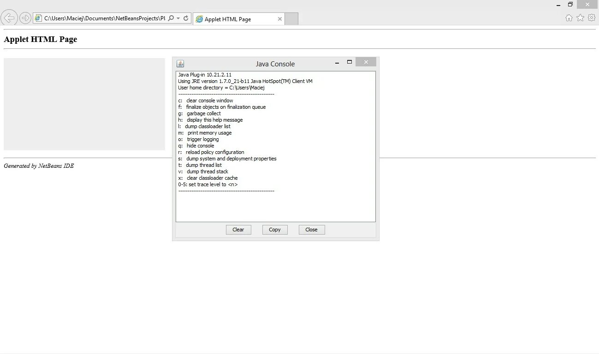
Task: Click the 'display this help message' line
Action: (x=210, y=120)
